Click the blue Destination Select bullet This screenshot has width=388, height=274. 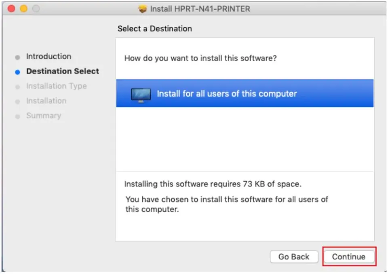click(x=17, y=72)
